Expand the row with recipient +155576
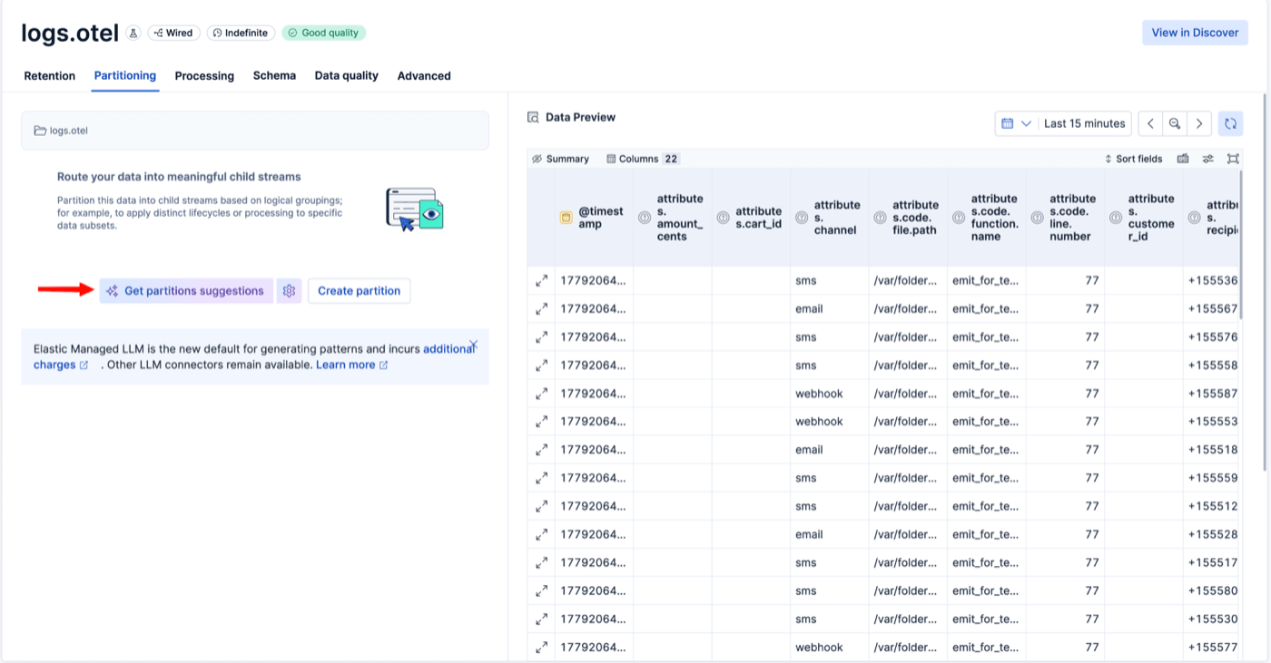This screenshot has height=663, width=1271. click(x=541, y=336)
